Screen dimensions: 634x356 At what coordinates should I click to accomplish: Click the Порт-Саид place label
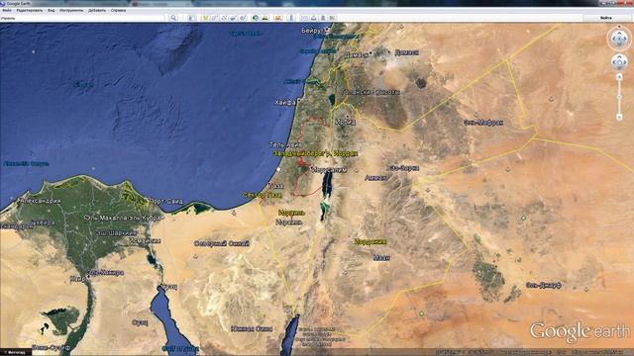pyautogui.click(x=165, y=201)
